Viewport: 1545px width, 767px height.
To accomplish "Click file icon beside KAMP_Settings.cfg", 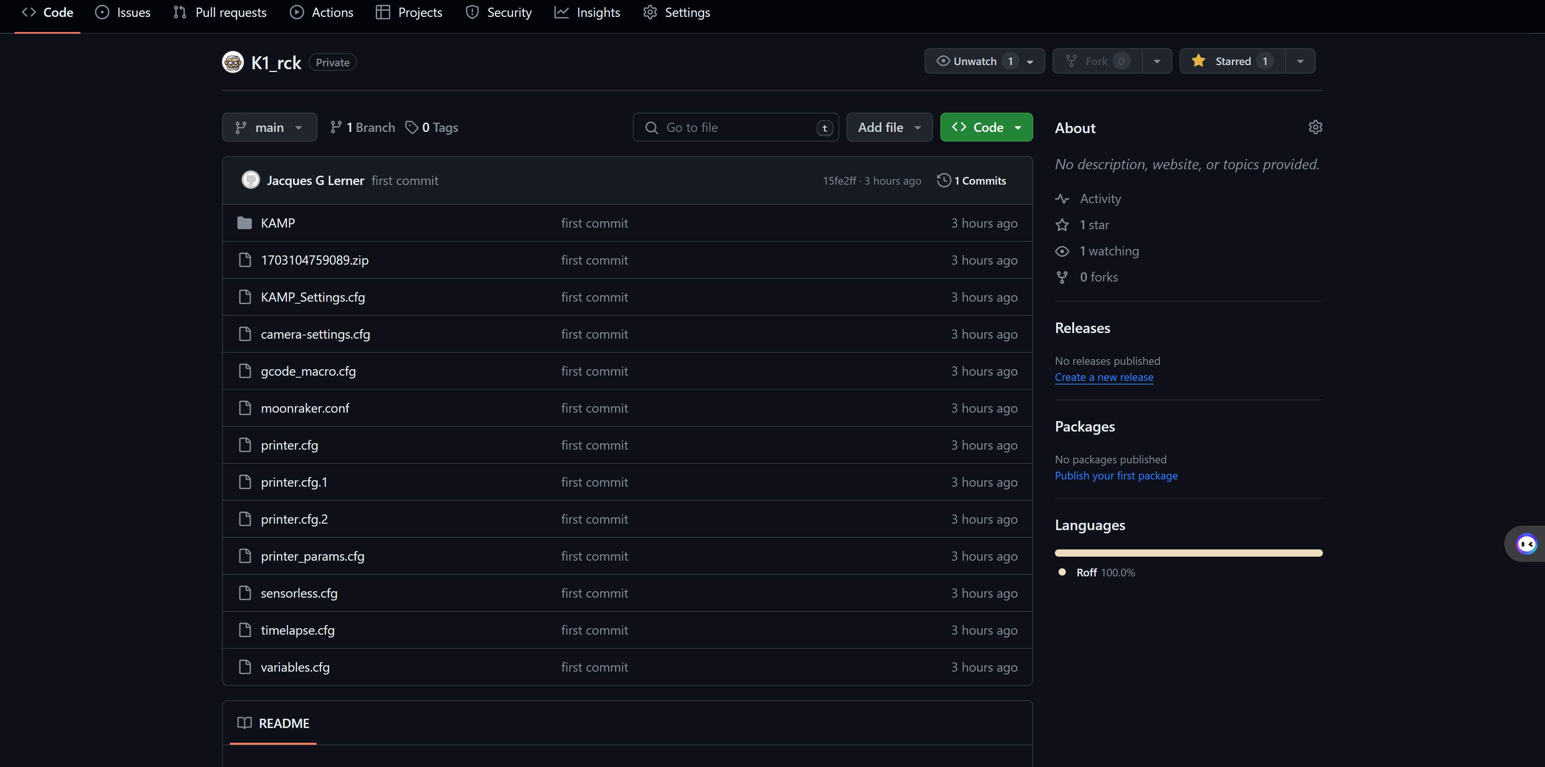I will pyautogui.click(x=245, y=297).
